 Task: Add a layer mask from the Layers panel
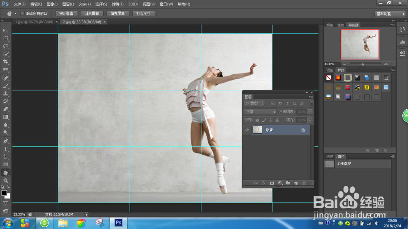[272, 183]
